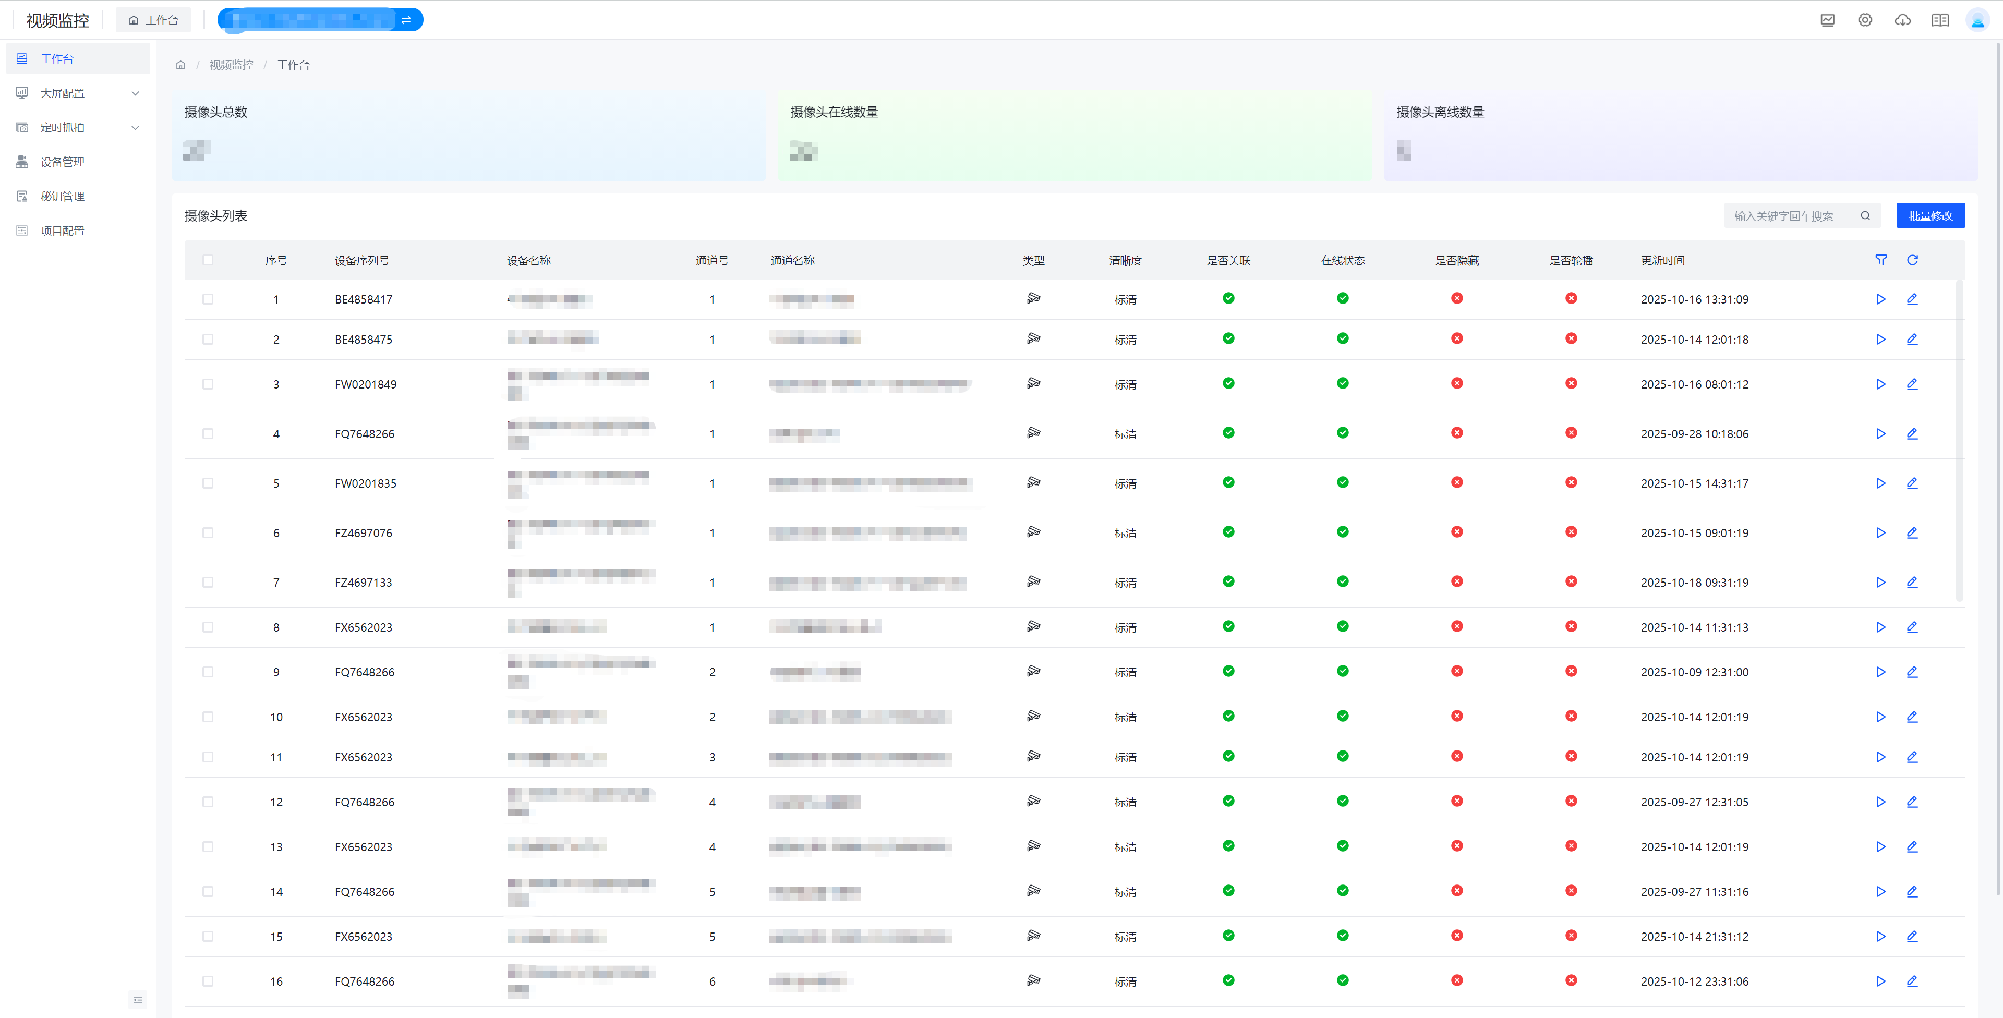Open the book documentation icon
The image size is (2003, 1018).
point(1940,20)
